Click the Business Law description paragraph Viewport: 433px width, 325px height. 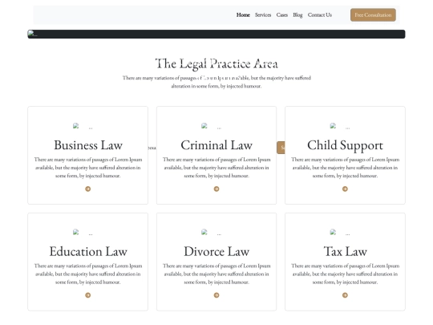point(88,168)
